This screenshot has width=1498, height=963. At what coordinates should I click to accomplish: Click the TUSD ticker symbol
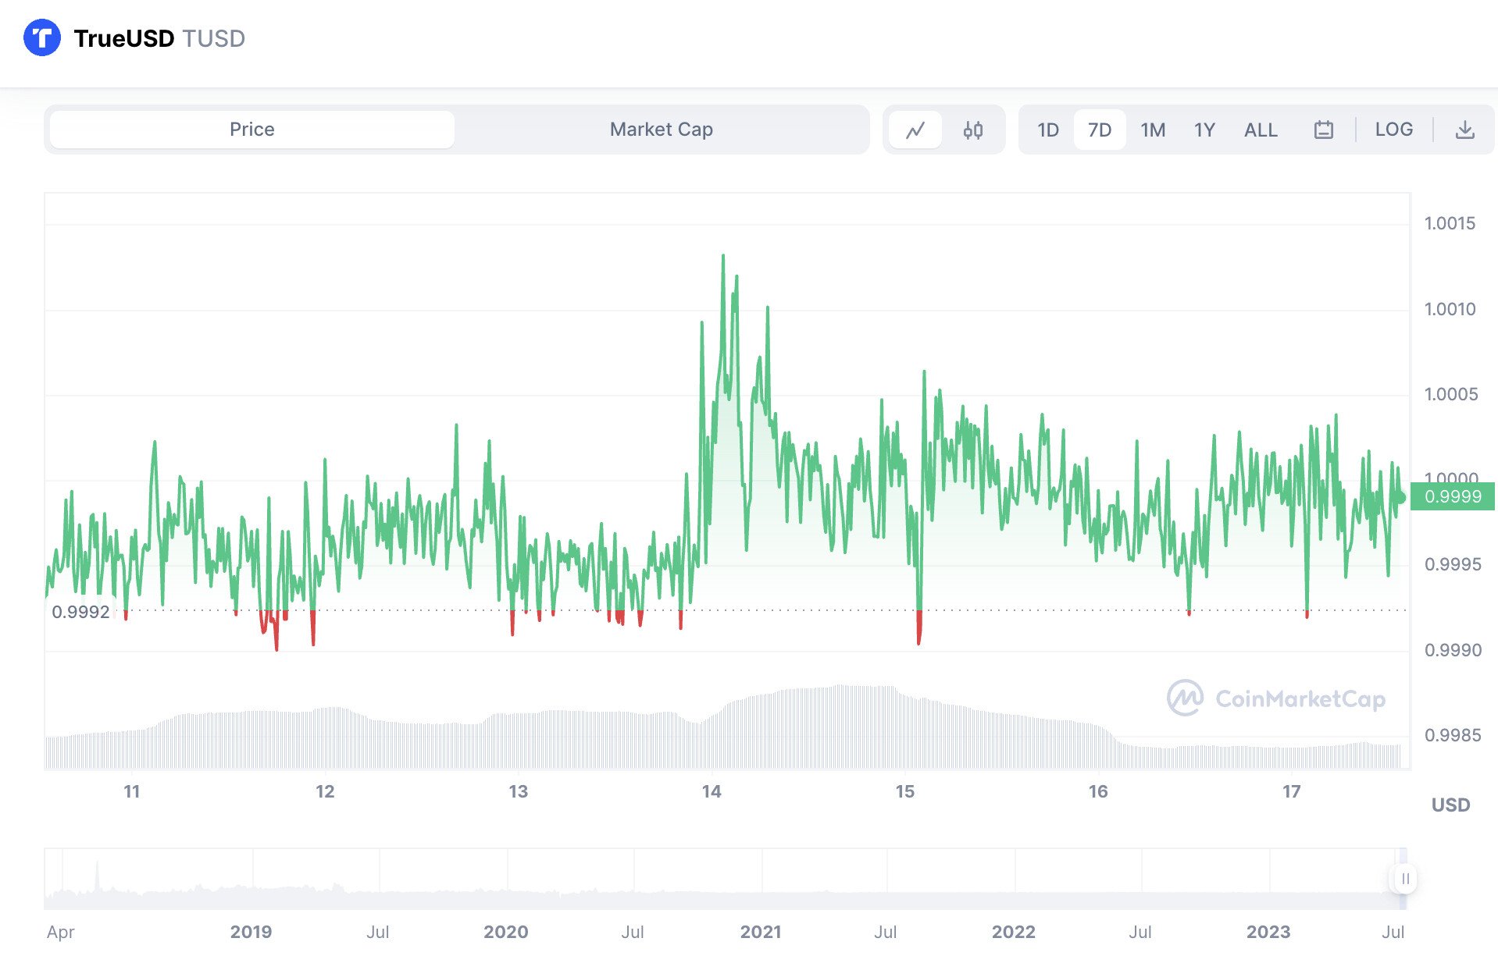[x=213, y=38]
